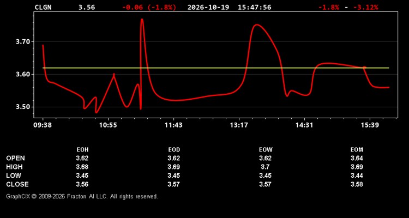Viewport: 409px width, 218px height.
Task: Click the CLOSE row label
Action: (17, 184)
